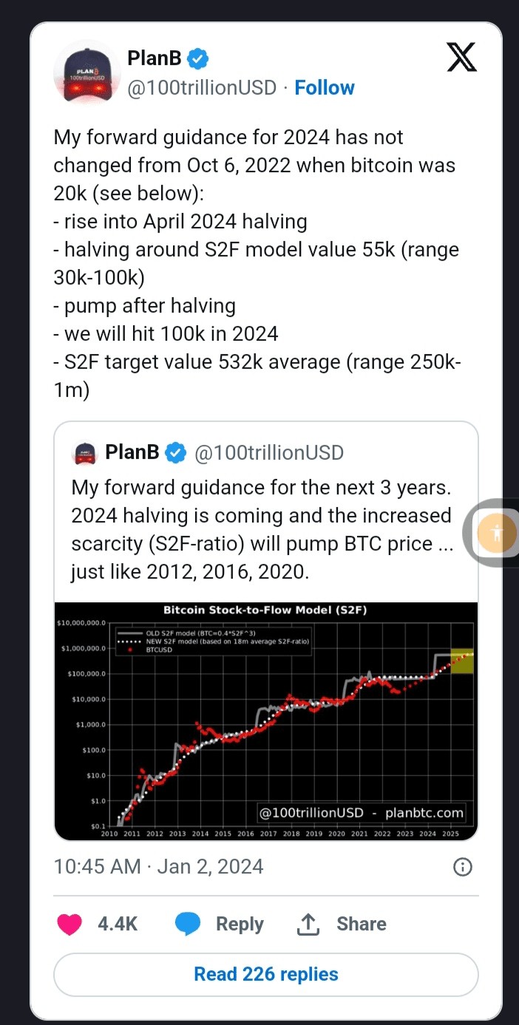Click the verified blue checkmark badge
Screen dimensions: 519x1025
[197, 57]
